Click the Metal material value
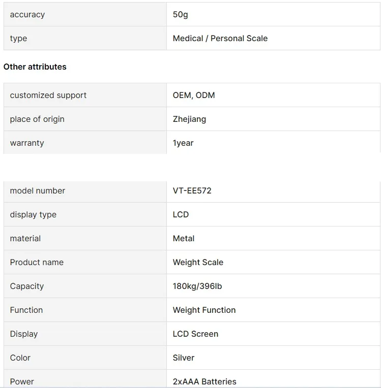This screenshot has width=381, height=388. 184,238
